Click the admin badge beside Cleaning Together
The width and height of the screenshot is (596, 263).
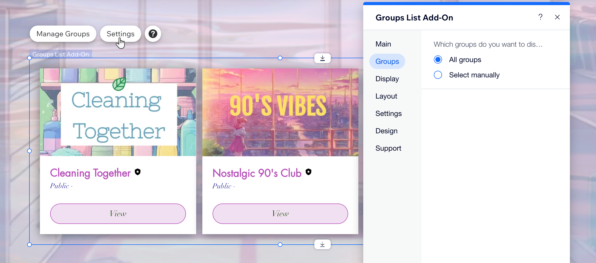point(138,172)
